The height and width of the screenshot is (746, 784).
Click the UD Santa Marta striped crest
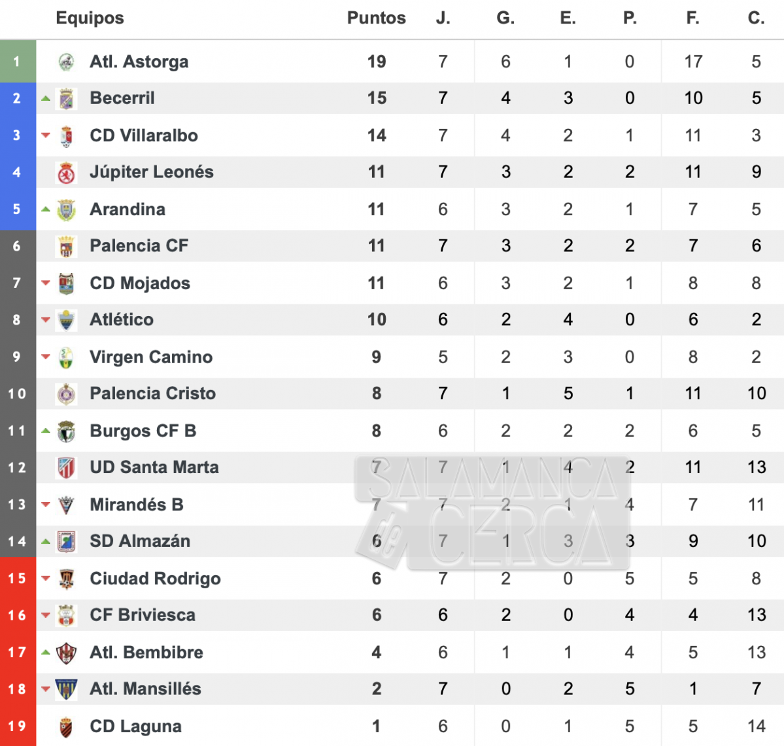coord(66,468)
